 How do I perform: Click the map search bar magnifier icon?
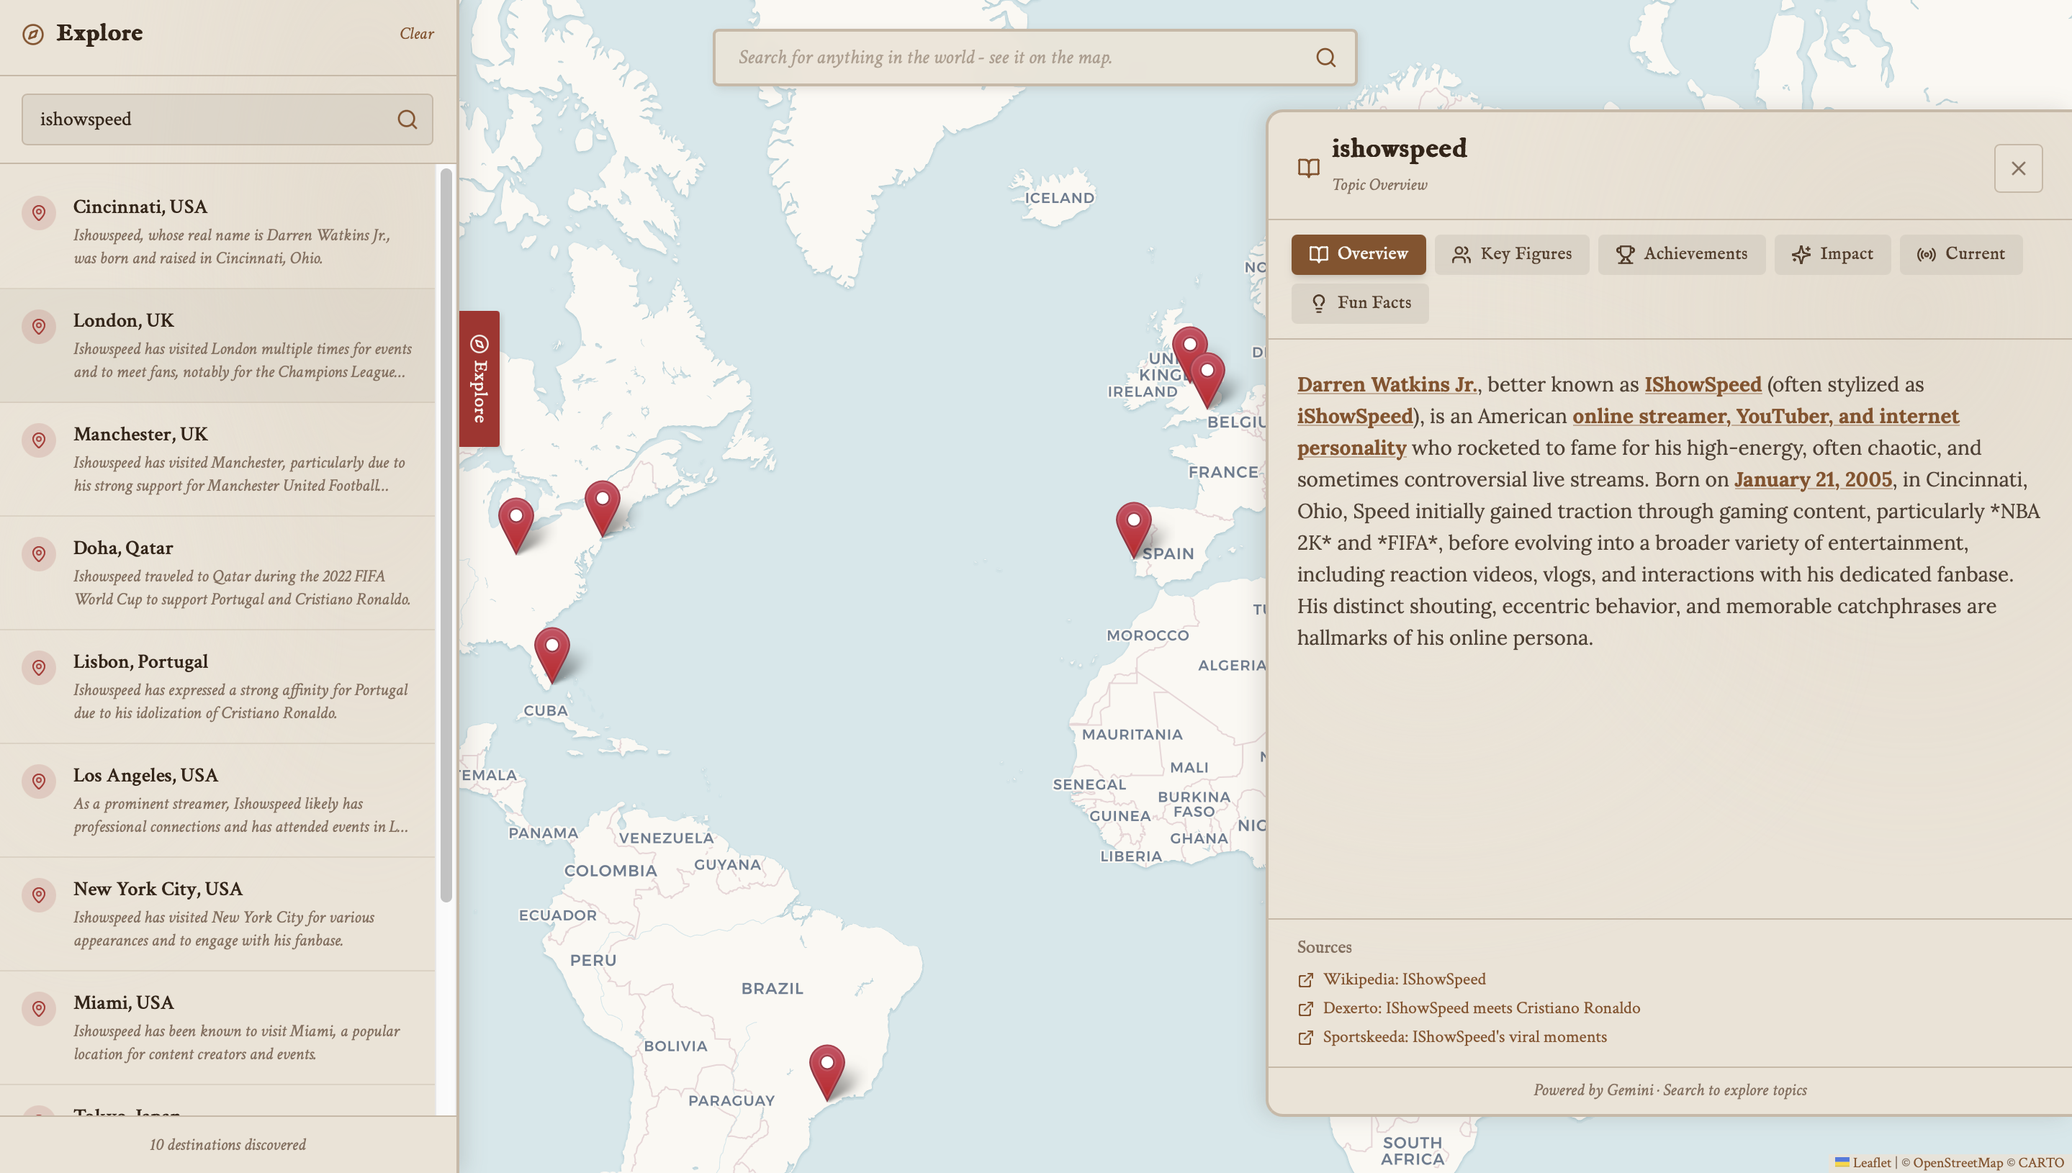tap(1325, 57)
